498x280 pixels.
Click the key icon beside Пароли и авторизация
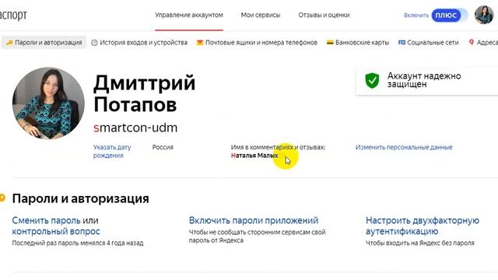tap(9, 43)
